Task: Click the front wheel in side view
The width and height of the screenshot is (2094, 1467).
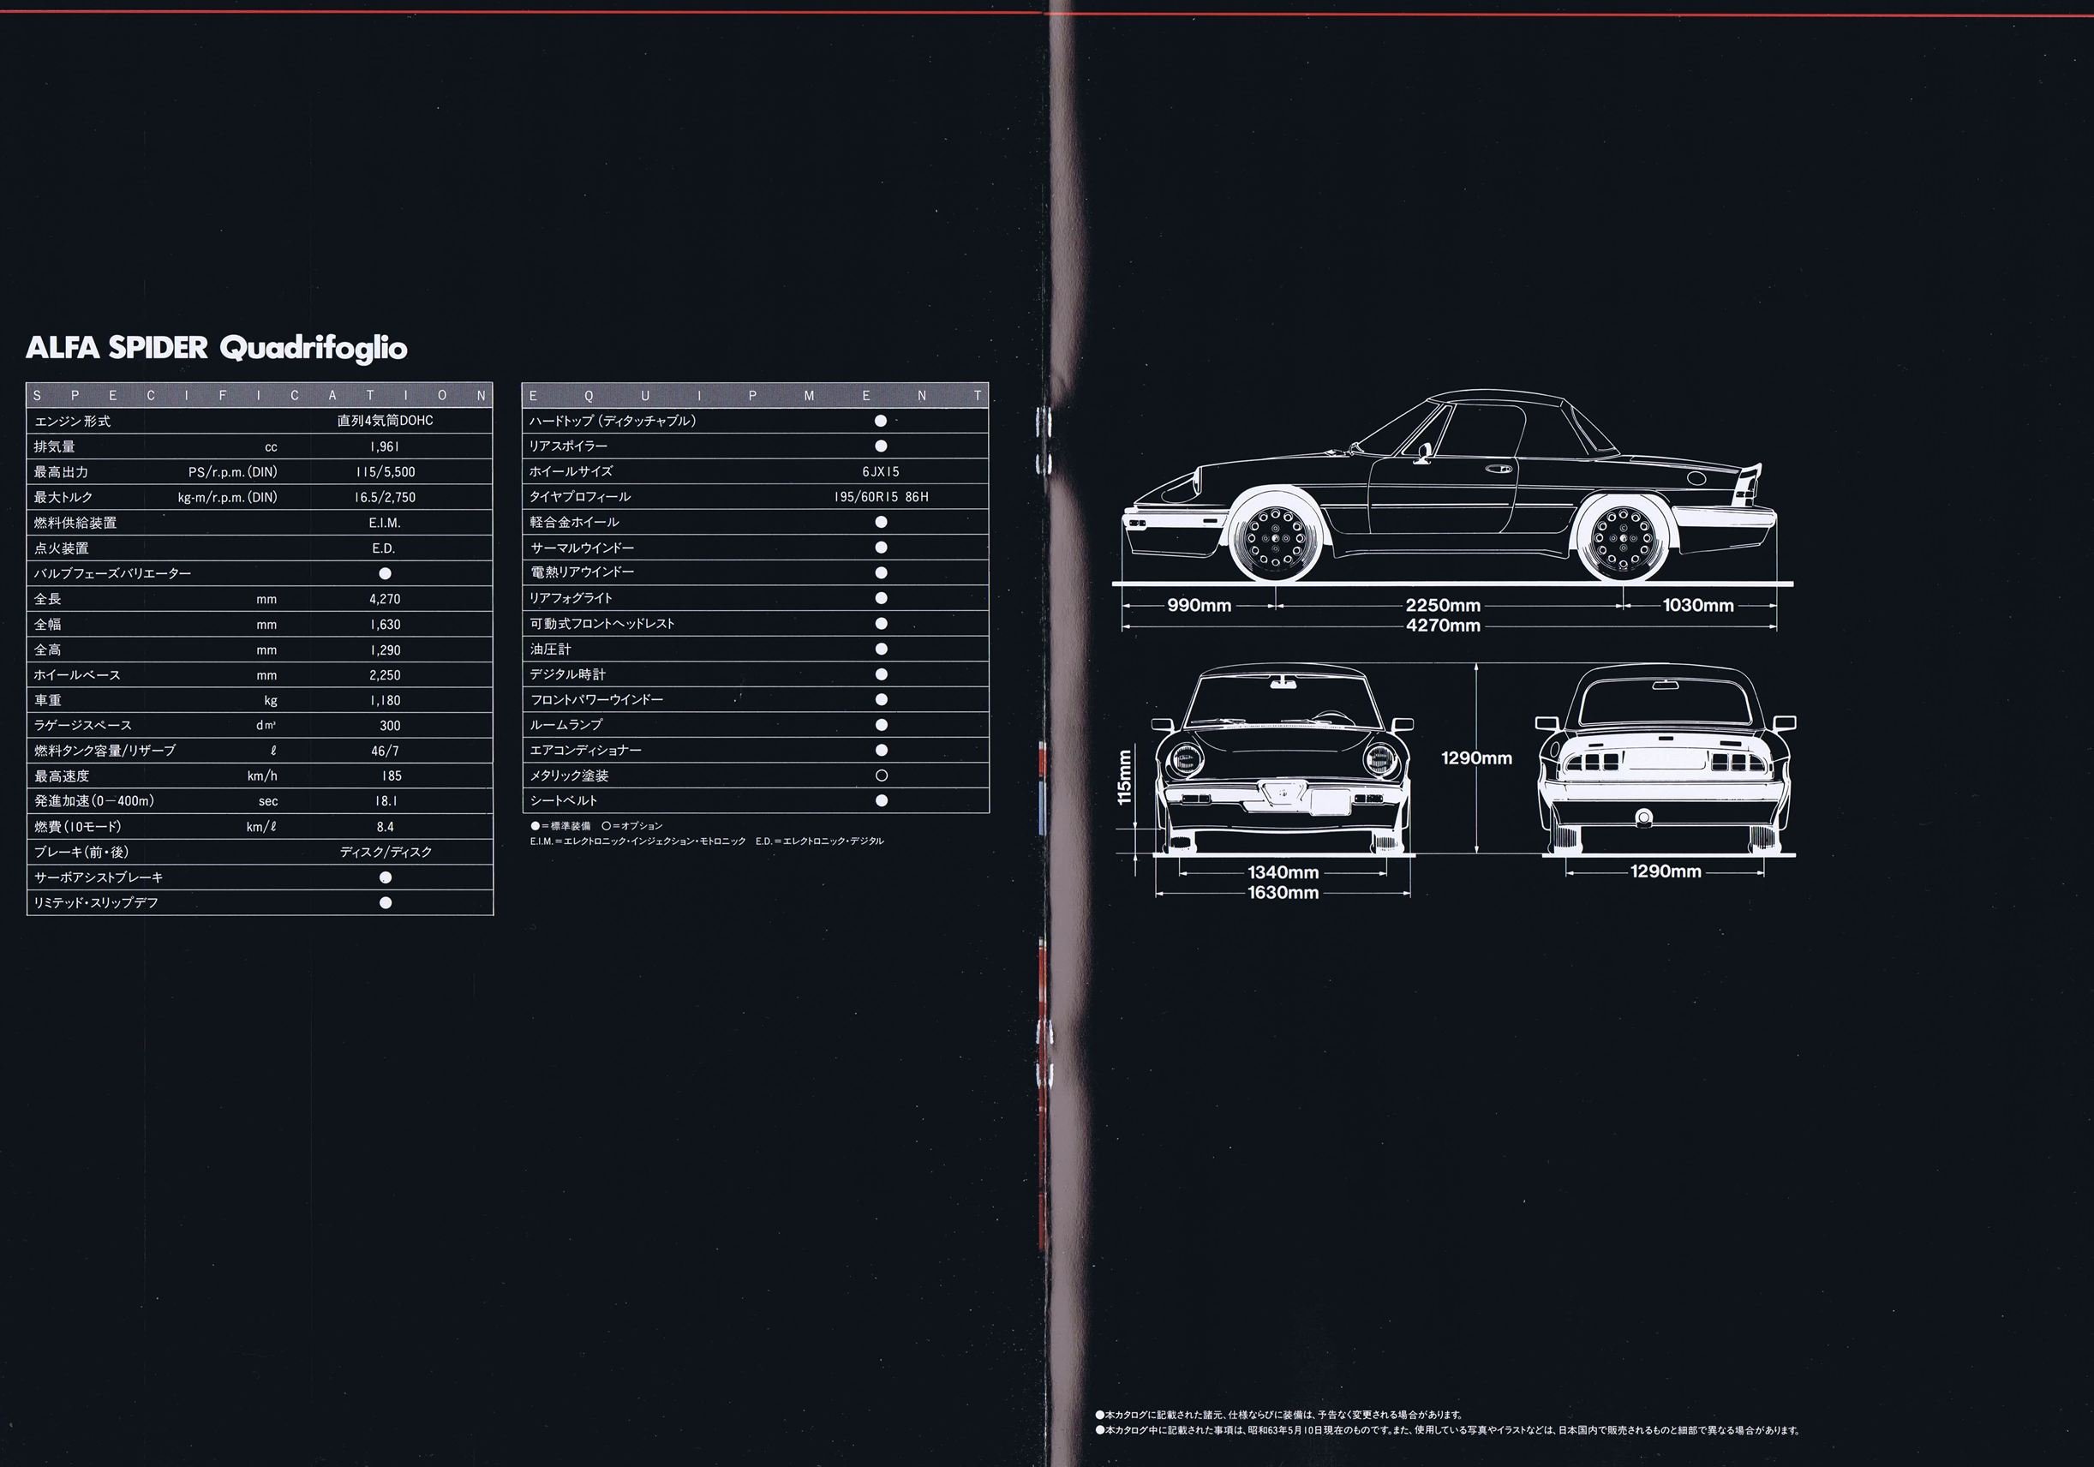Action: [1274, 538]
